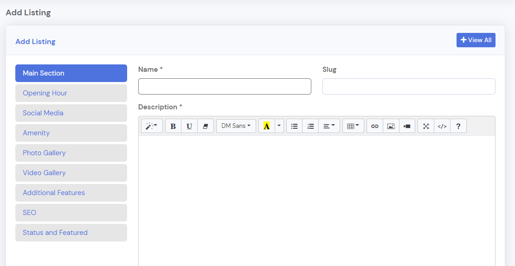
Task: Apply underline formatting
Action: point(189,126)
